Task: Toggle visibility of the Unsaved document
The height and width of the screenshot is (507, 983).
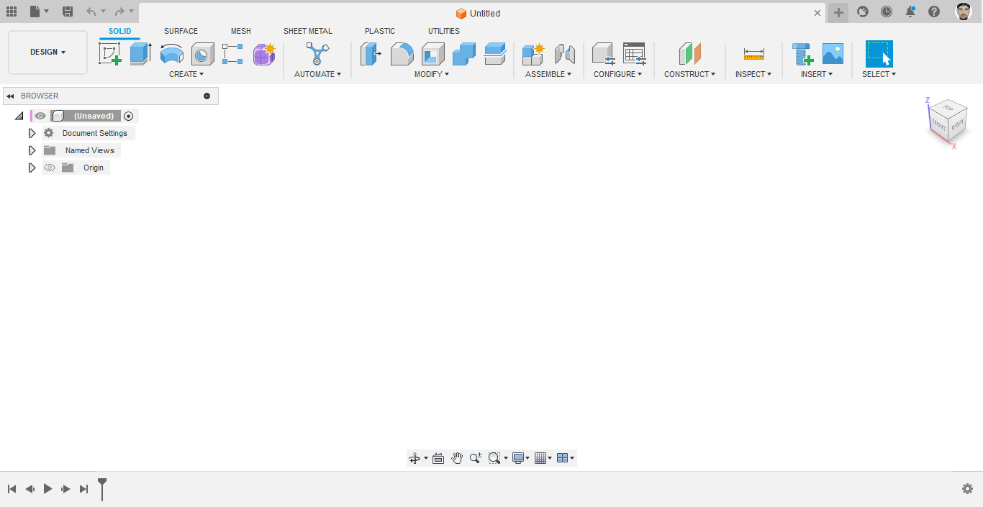Action: pos(40,116)
